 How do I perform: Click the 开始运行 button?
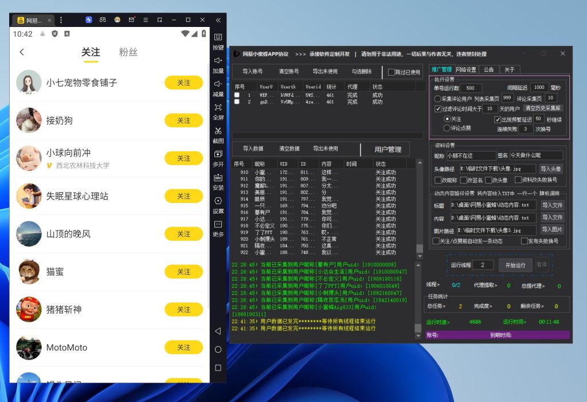point(515,265)
